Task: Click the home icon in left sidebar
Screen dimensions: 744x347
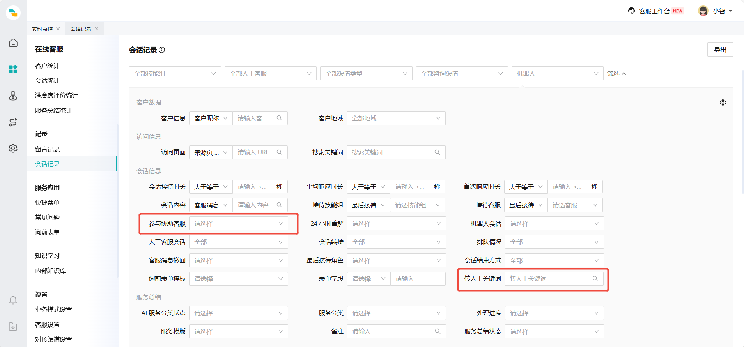Action: click(x=13, y=43)
